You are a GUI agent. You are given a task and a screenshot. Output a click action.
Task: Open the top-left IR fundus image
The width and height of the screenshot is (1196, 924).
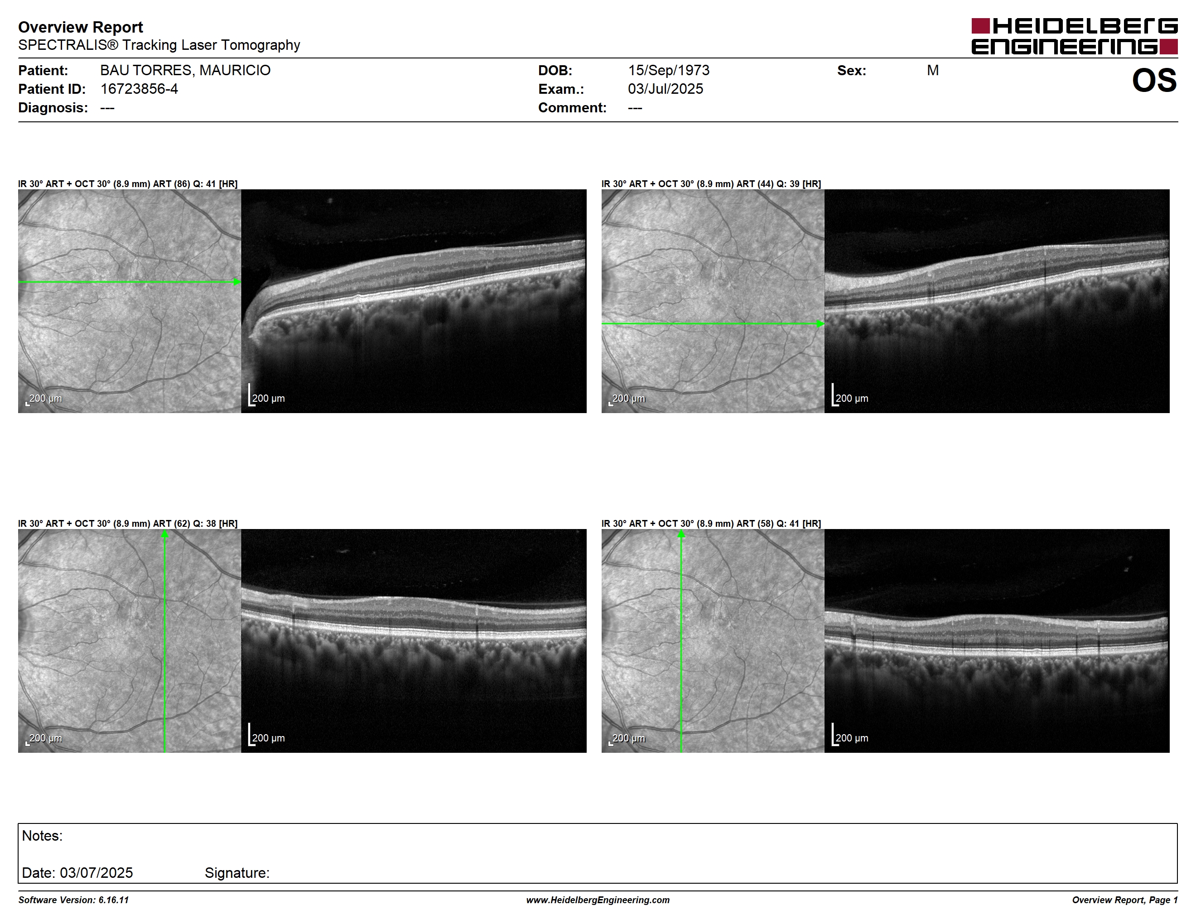[x=129, y=301]
